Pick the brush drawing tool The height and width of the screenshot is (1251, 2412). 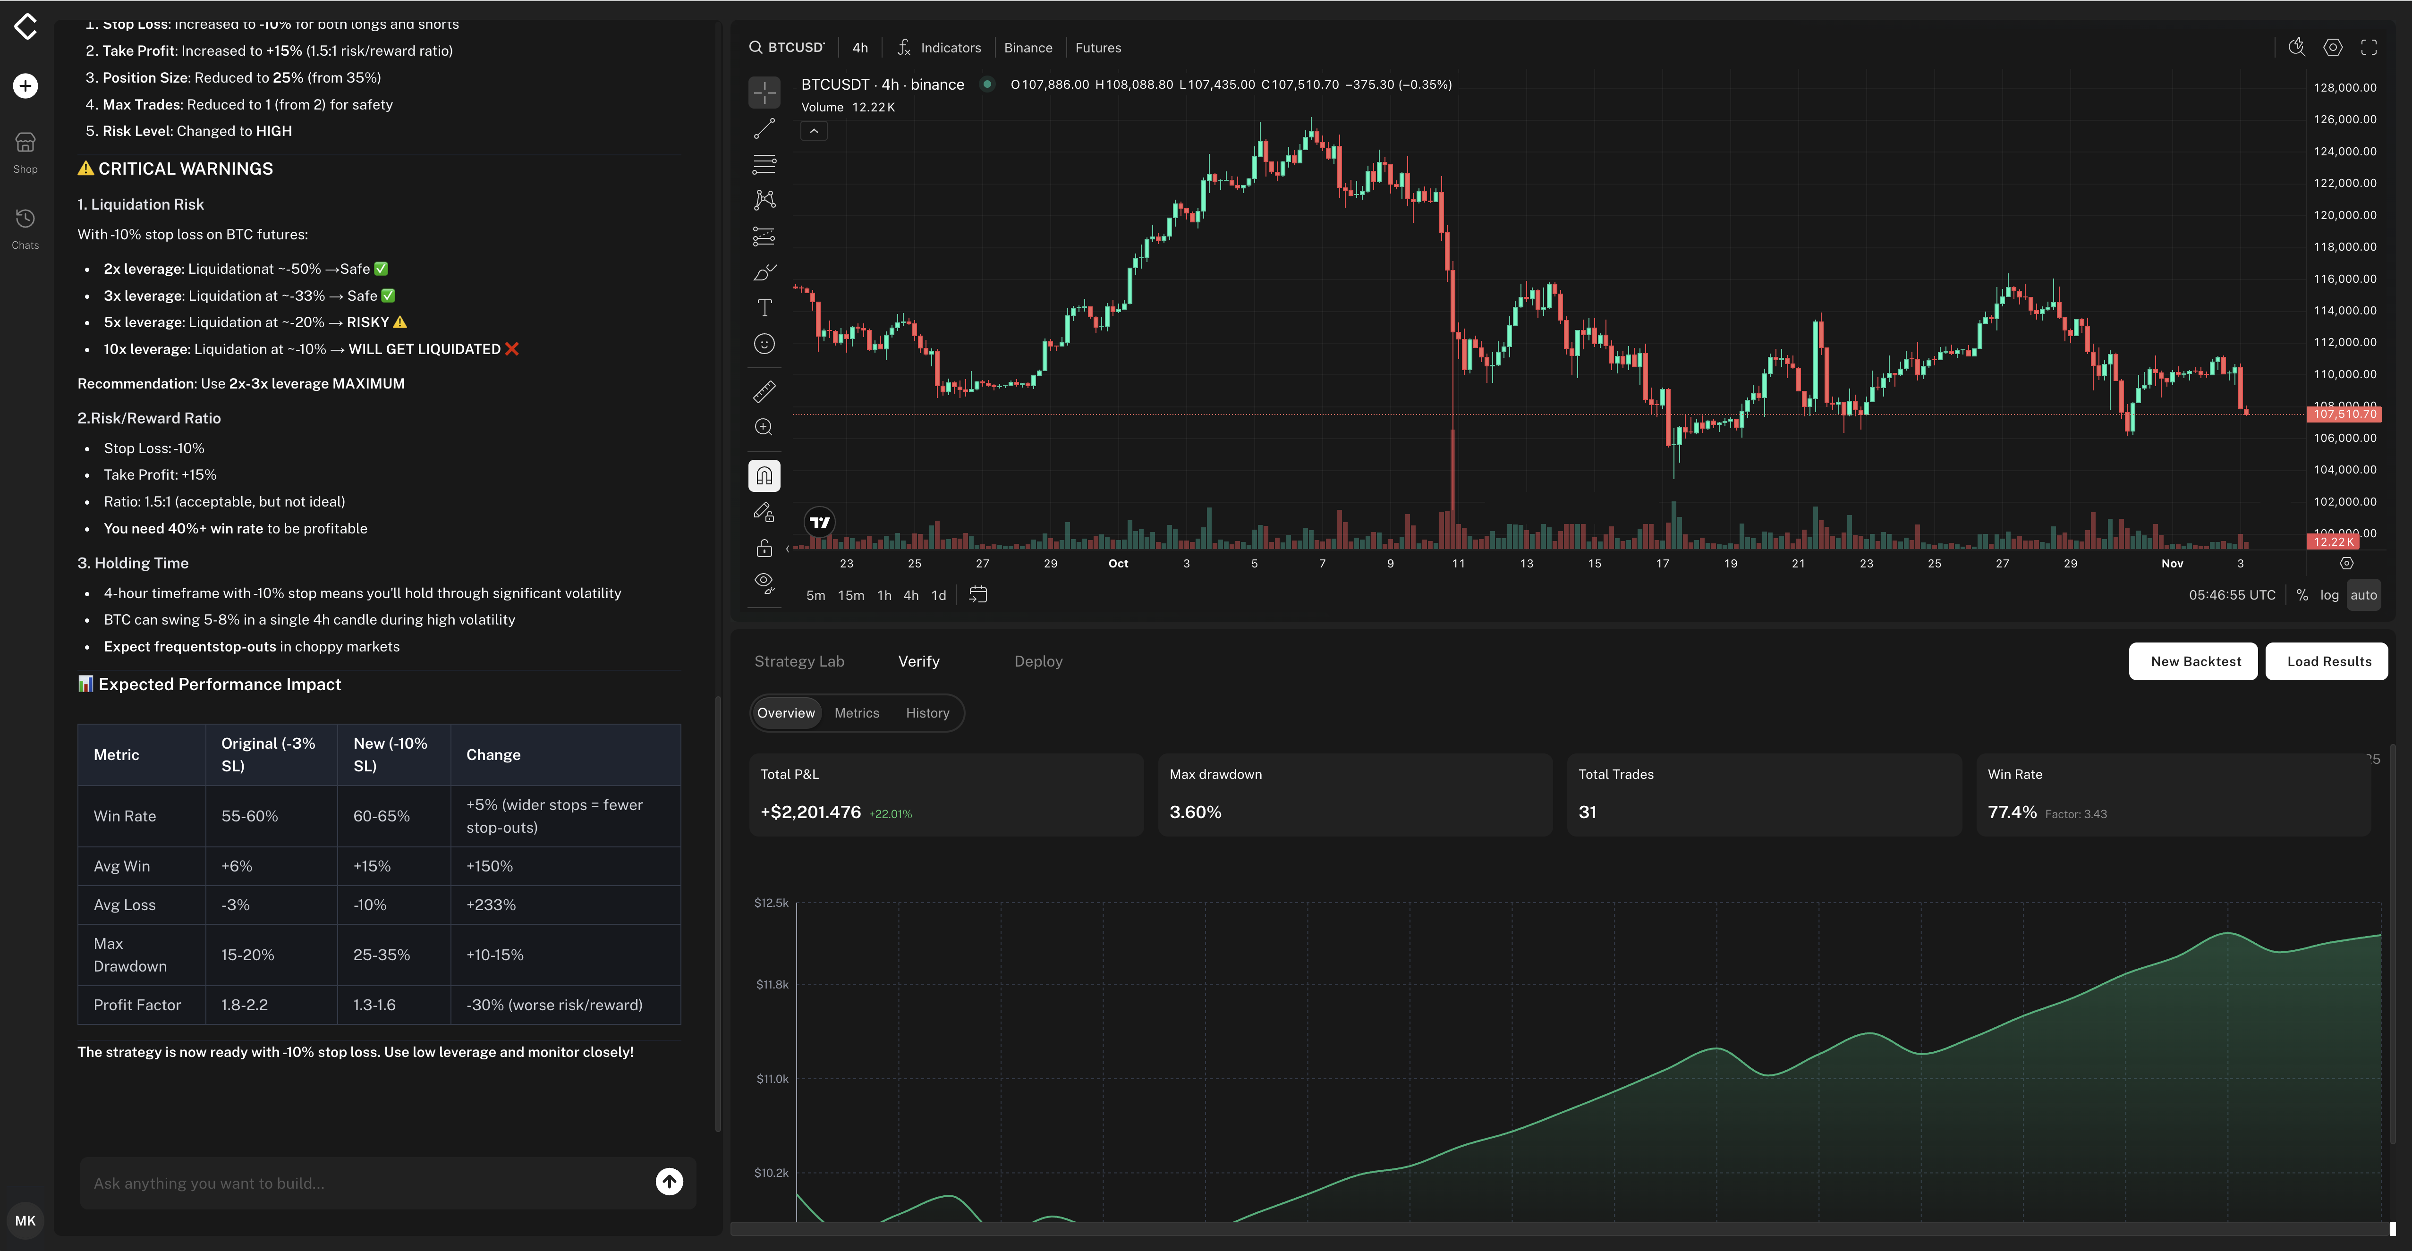click(765, 271)
